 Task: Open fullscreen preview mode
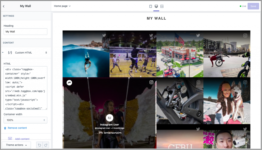coord(162,6)
